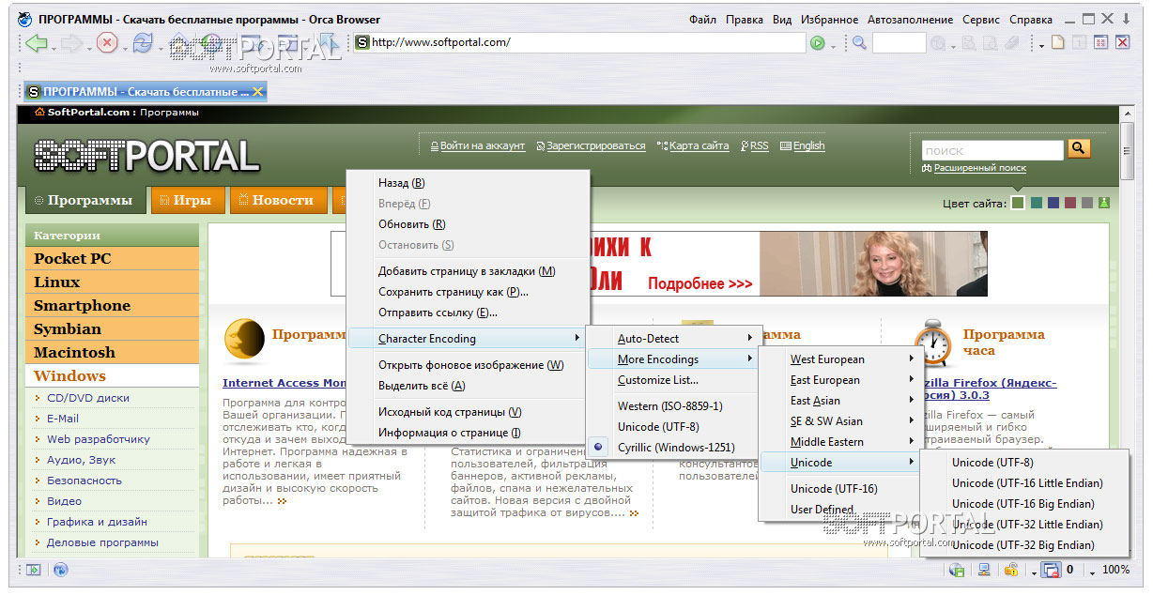
Task: Choose Unicode (UTF-16 Big Endian) option
Action: tap(1022, 504)
